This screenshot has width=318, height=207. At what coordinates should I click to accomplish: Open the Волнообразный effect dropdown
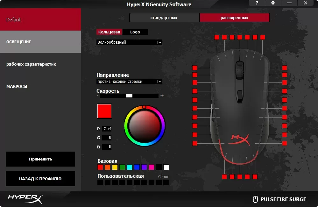tap(129, 42)
